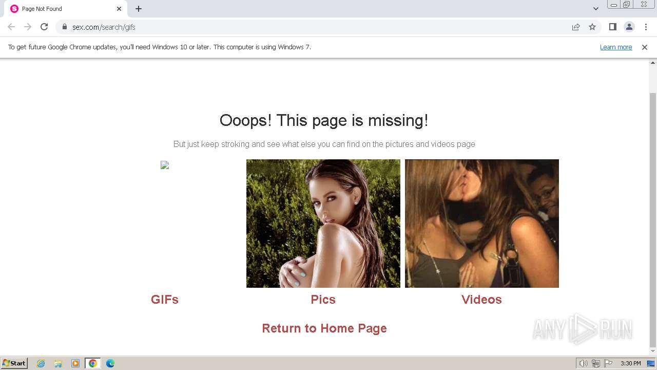Open the Videos link
The image size is (657, 370).
481,300
